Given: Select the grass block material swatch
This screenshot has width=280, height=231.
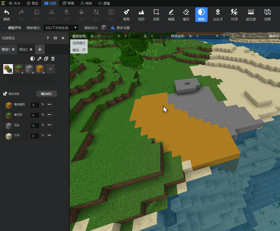Looking at the screenshot, I should 18,69.
